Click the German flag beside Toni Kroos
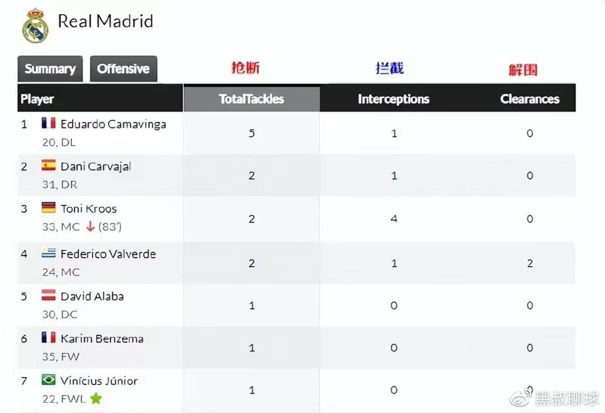The image size is (605, 413). pyautogui.click(x=48, y=208)
